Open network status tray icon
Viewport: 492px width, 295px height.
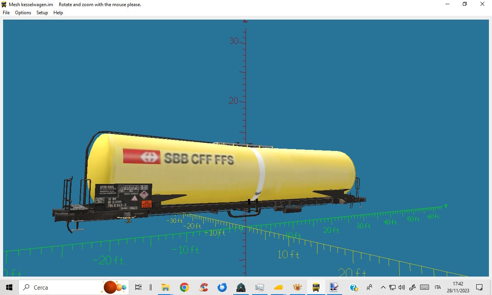[392, 287]
